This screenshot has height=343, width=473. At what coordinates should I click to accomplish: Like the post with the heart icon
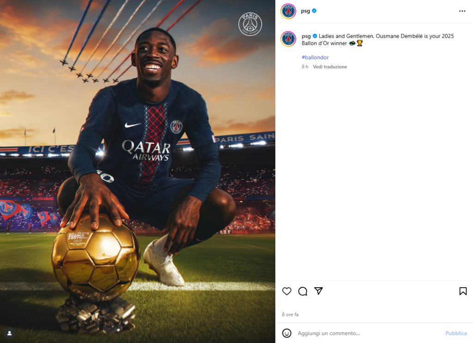tap(286, 291)
